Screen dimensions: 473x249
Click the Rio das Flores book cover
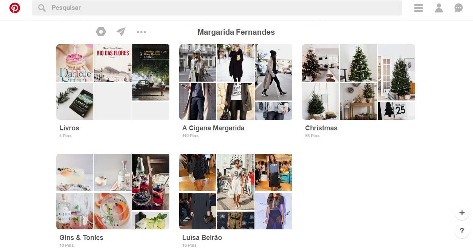coord(113,63)
